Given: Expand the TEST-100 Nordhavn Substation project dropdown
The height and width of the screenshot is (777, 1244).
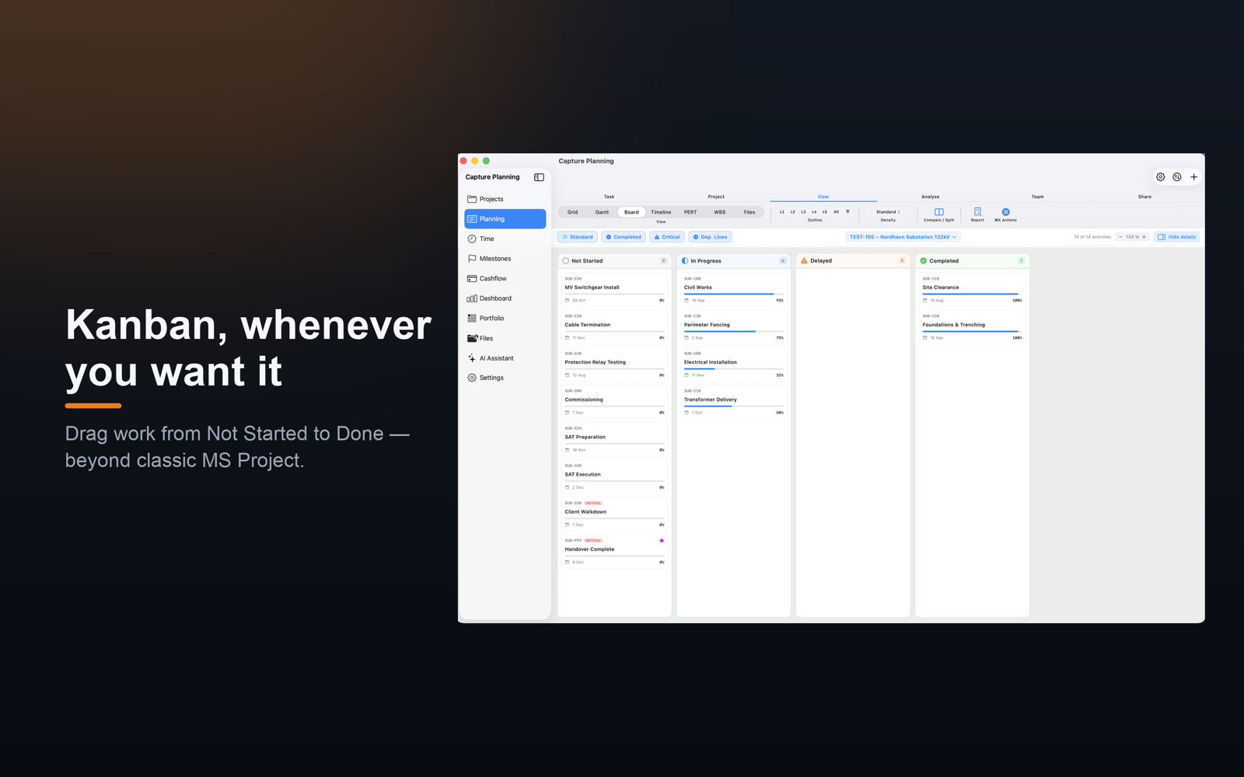Looking at the screenshot, I should (x=903, y=237).
